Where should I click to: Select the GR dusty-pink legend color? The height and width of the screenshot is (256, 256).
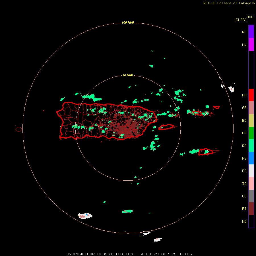click(x=251, y=108)
